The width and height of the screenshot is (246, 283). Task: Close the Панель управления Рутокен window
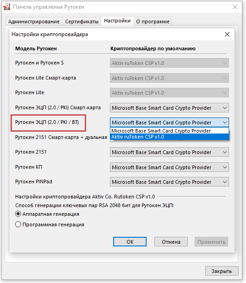tap(235, 7)
